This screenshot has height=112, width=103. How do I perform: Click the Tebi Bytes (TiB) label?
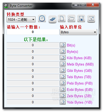79,77
